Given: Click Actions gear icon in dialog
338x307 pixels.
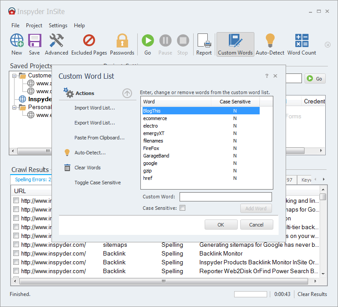Looking at the screenshot, I should [x=68, y=93].
